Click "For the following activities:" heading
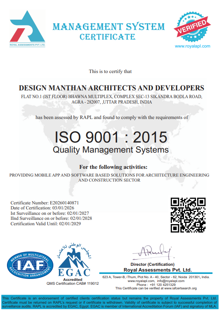 (113, 167)
